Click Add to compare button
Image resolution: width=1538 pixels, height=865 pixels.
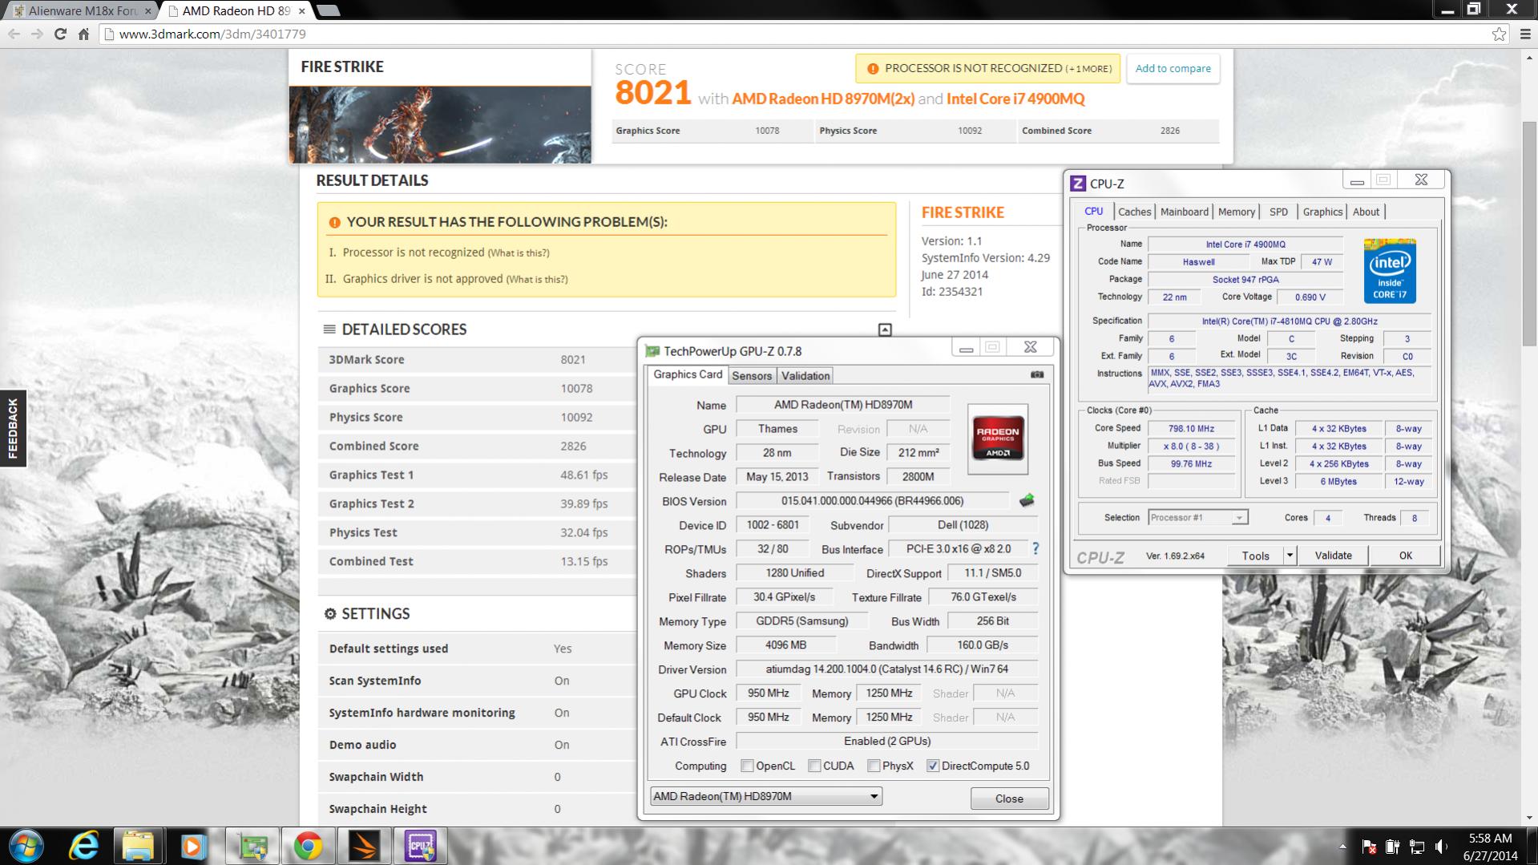pos(1173,68)
